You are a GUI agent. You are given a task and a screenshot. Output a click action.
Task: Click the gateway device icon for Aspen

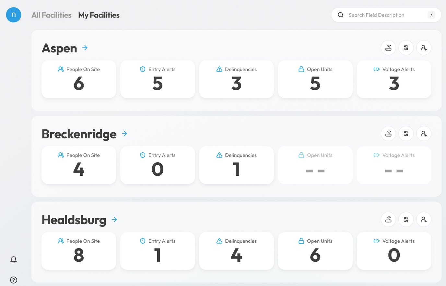388,48
